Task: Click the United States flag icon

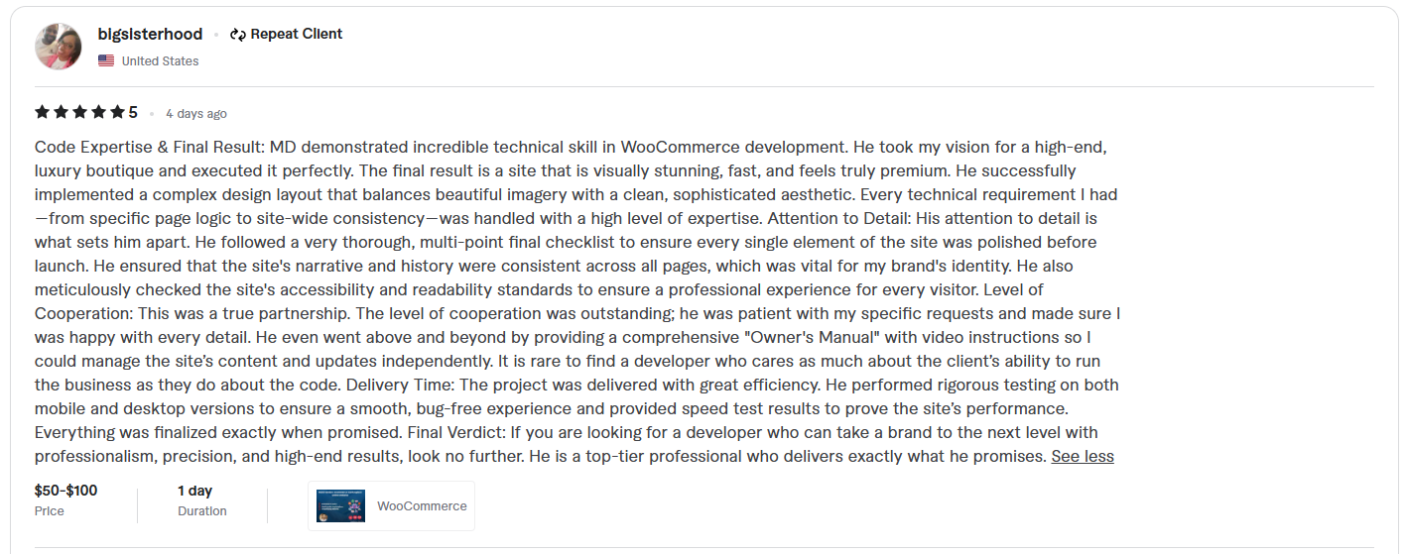Action: [106, 61]
